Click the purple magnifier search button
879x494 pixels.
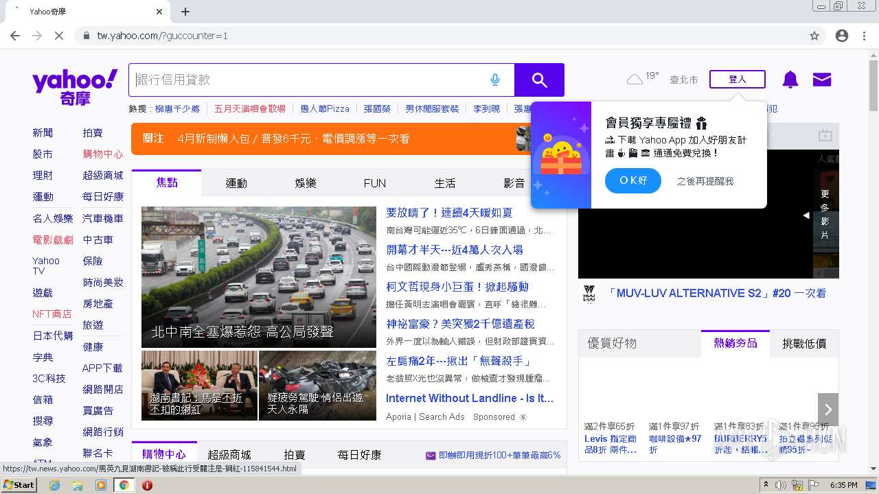(x=539, y=80)
